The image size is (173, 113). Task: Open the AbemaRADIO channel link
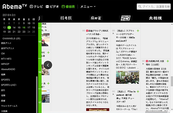pyautogui.click(x=8, y=69)
